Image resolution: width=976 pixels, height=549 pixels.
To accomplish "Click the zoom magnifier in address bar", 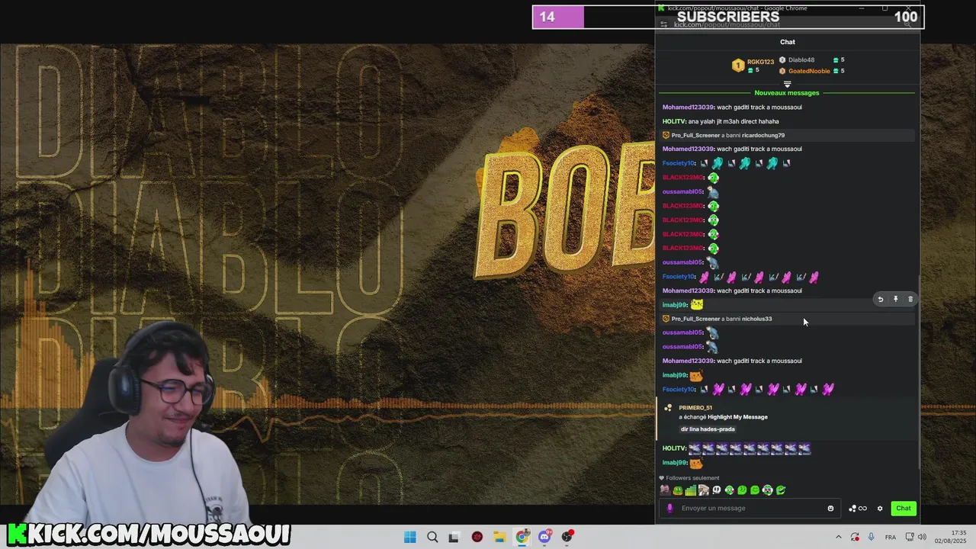I will point(907,24).
